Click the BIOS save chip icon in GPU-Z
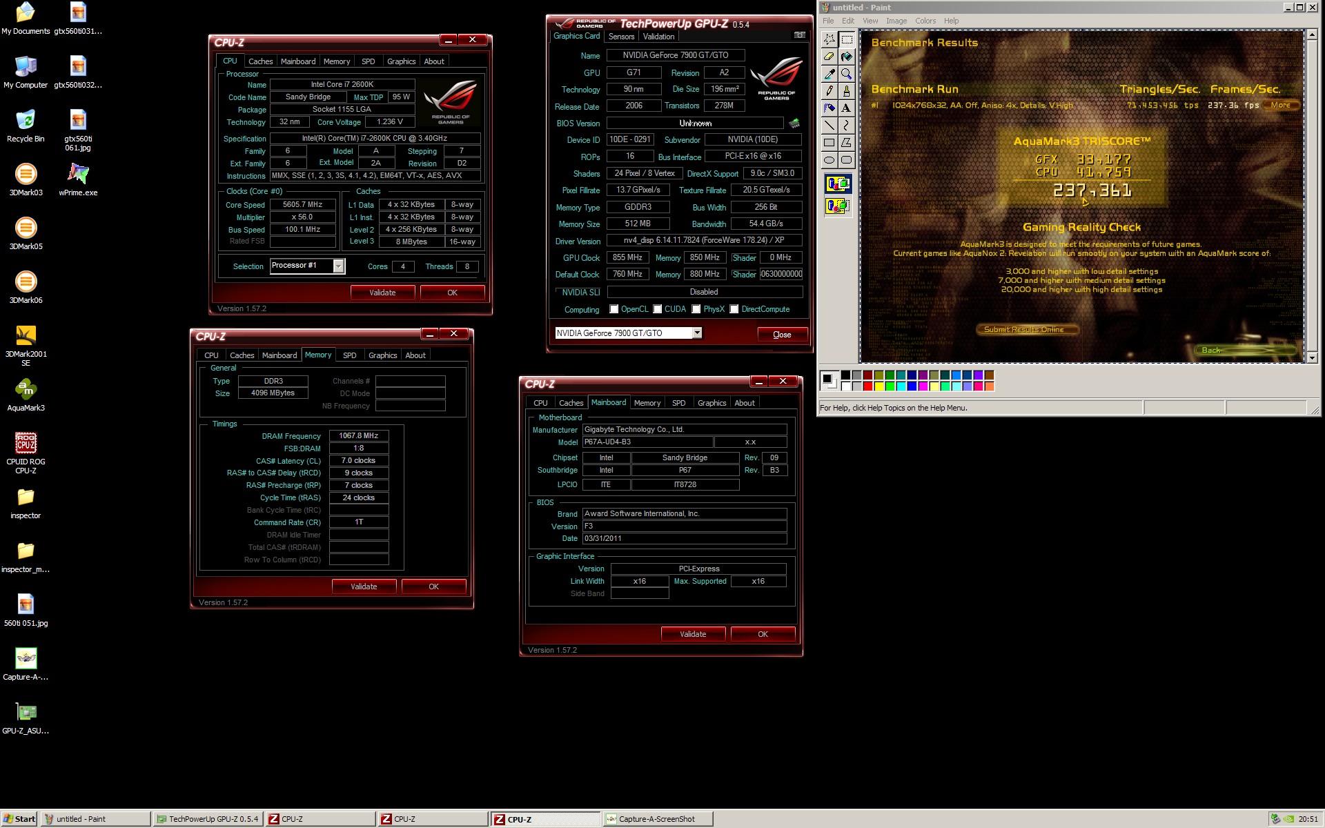The height and width of the screenshot is (828, 1325). pos(794,124)
